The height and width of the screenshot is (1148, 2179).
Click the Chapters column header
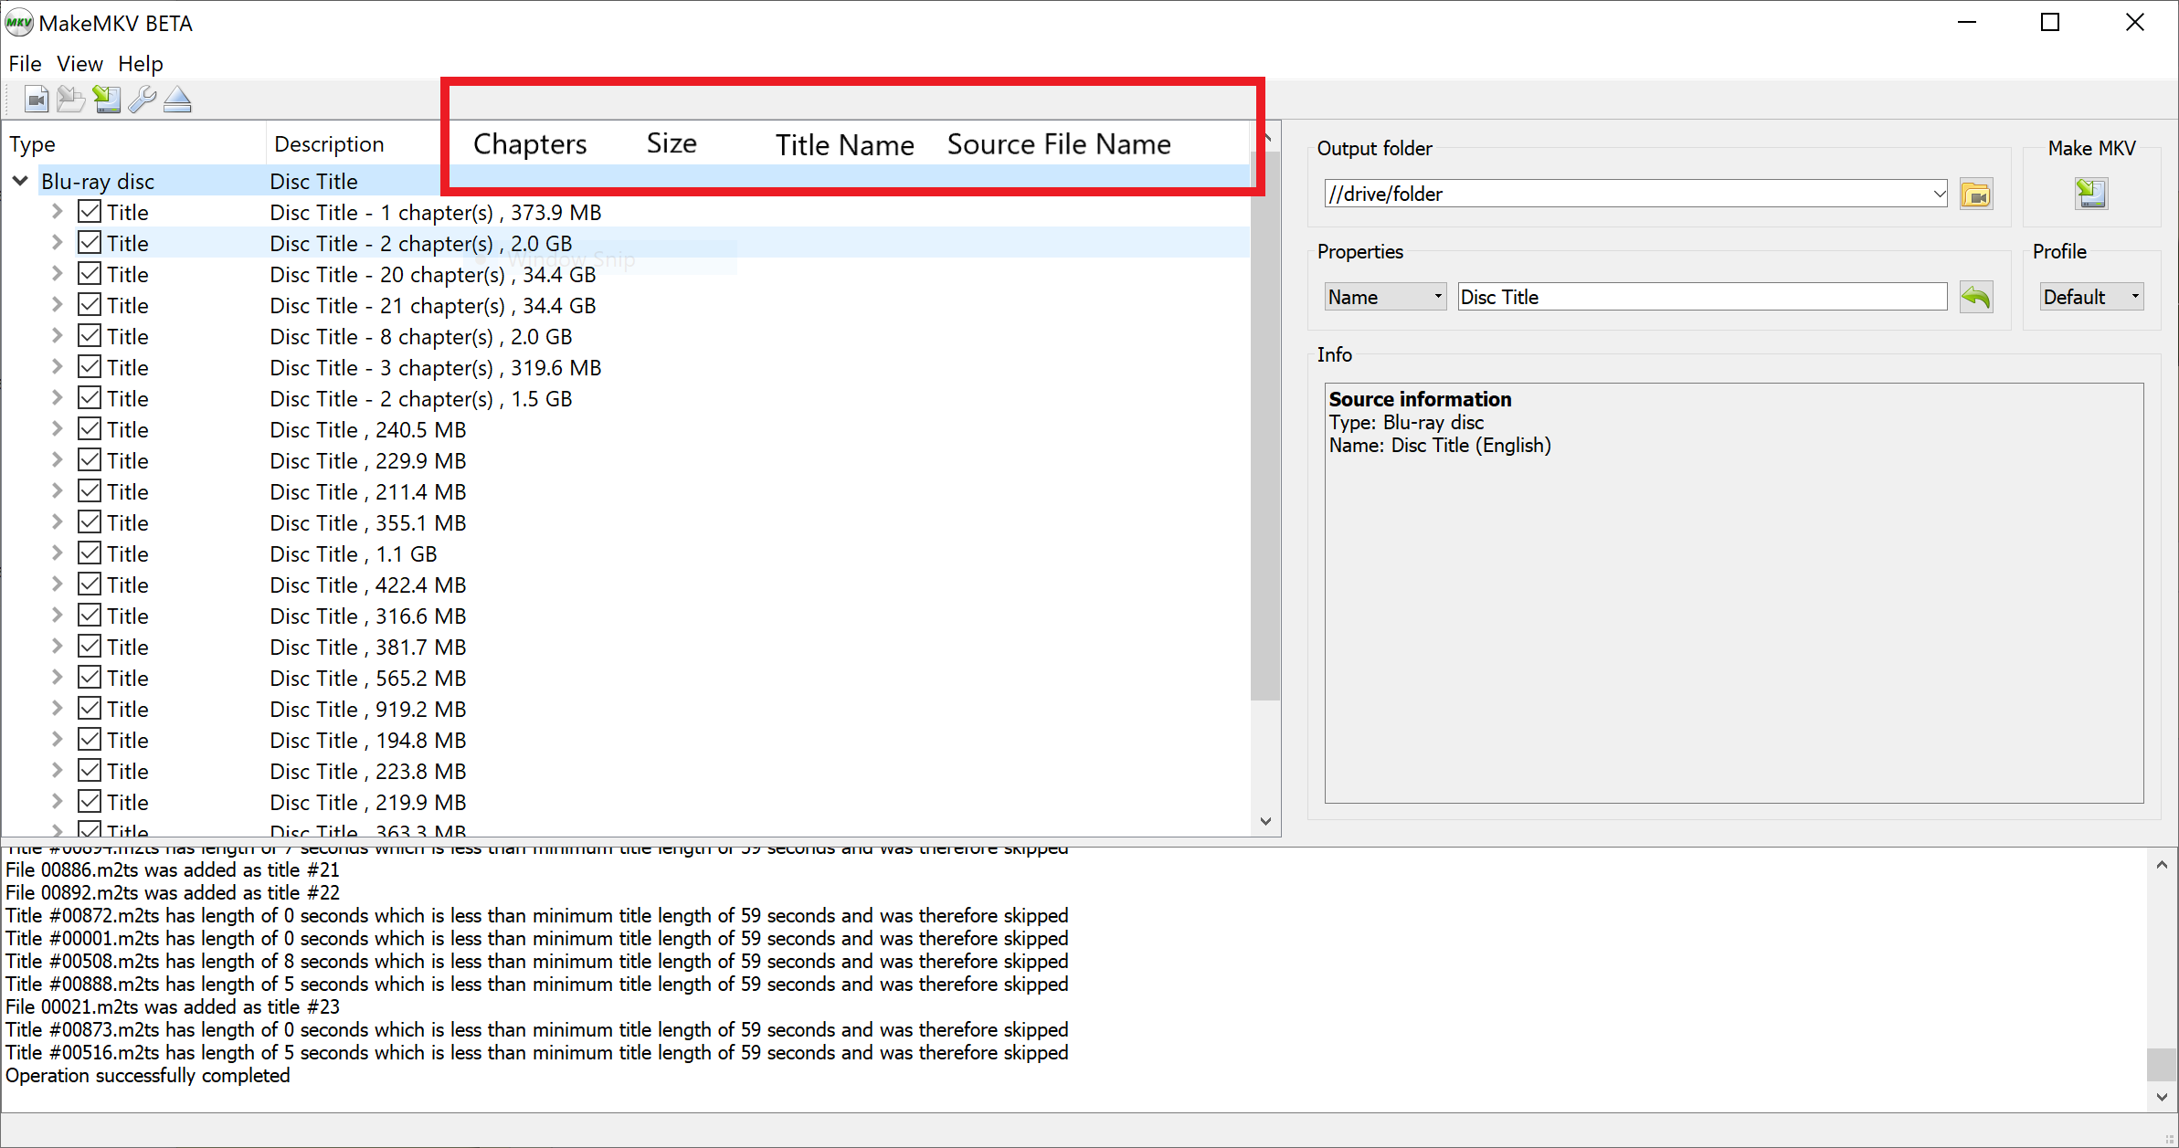[x=530, y=144]
